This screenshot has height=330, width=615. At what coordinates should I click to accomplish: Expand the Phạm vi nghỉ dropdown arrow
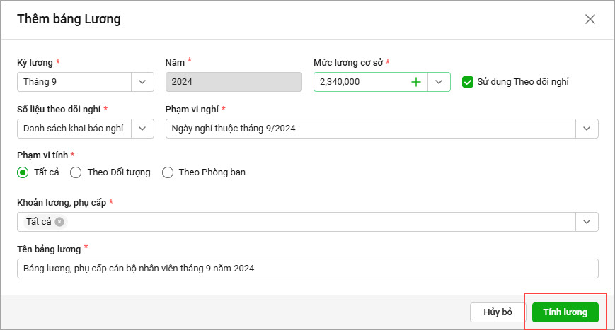click(587, 129)
